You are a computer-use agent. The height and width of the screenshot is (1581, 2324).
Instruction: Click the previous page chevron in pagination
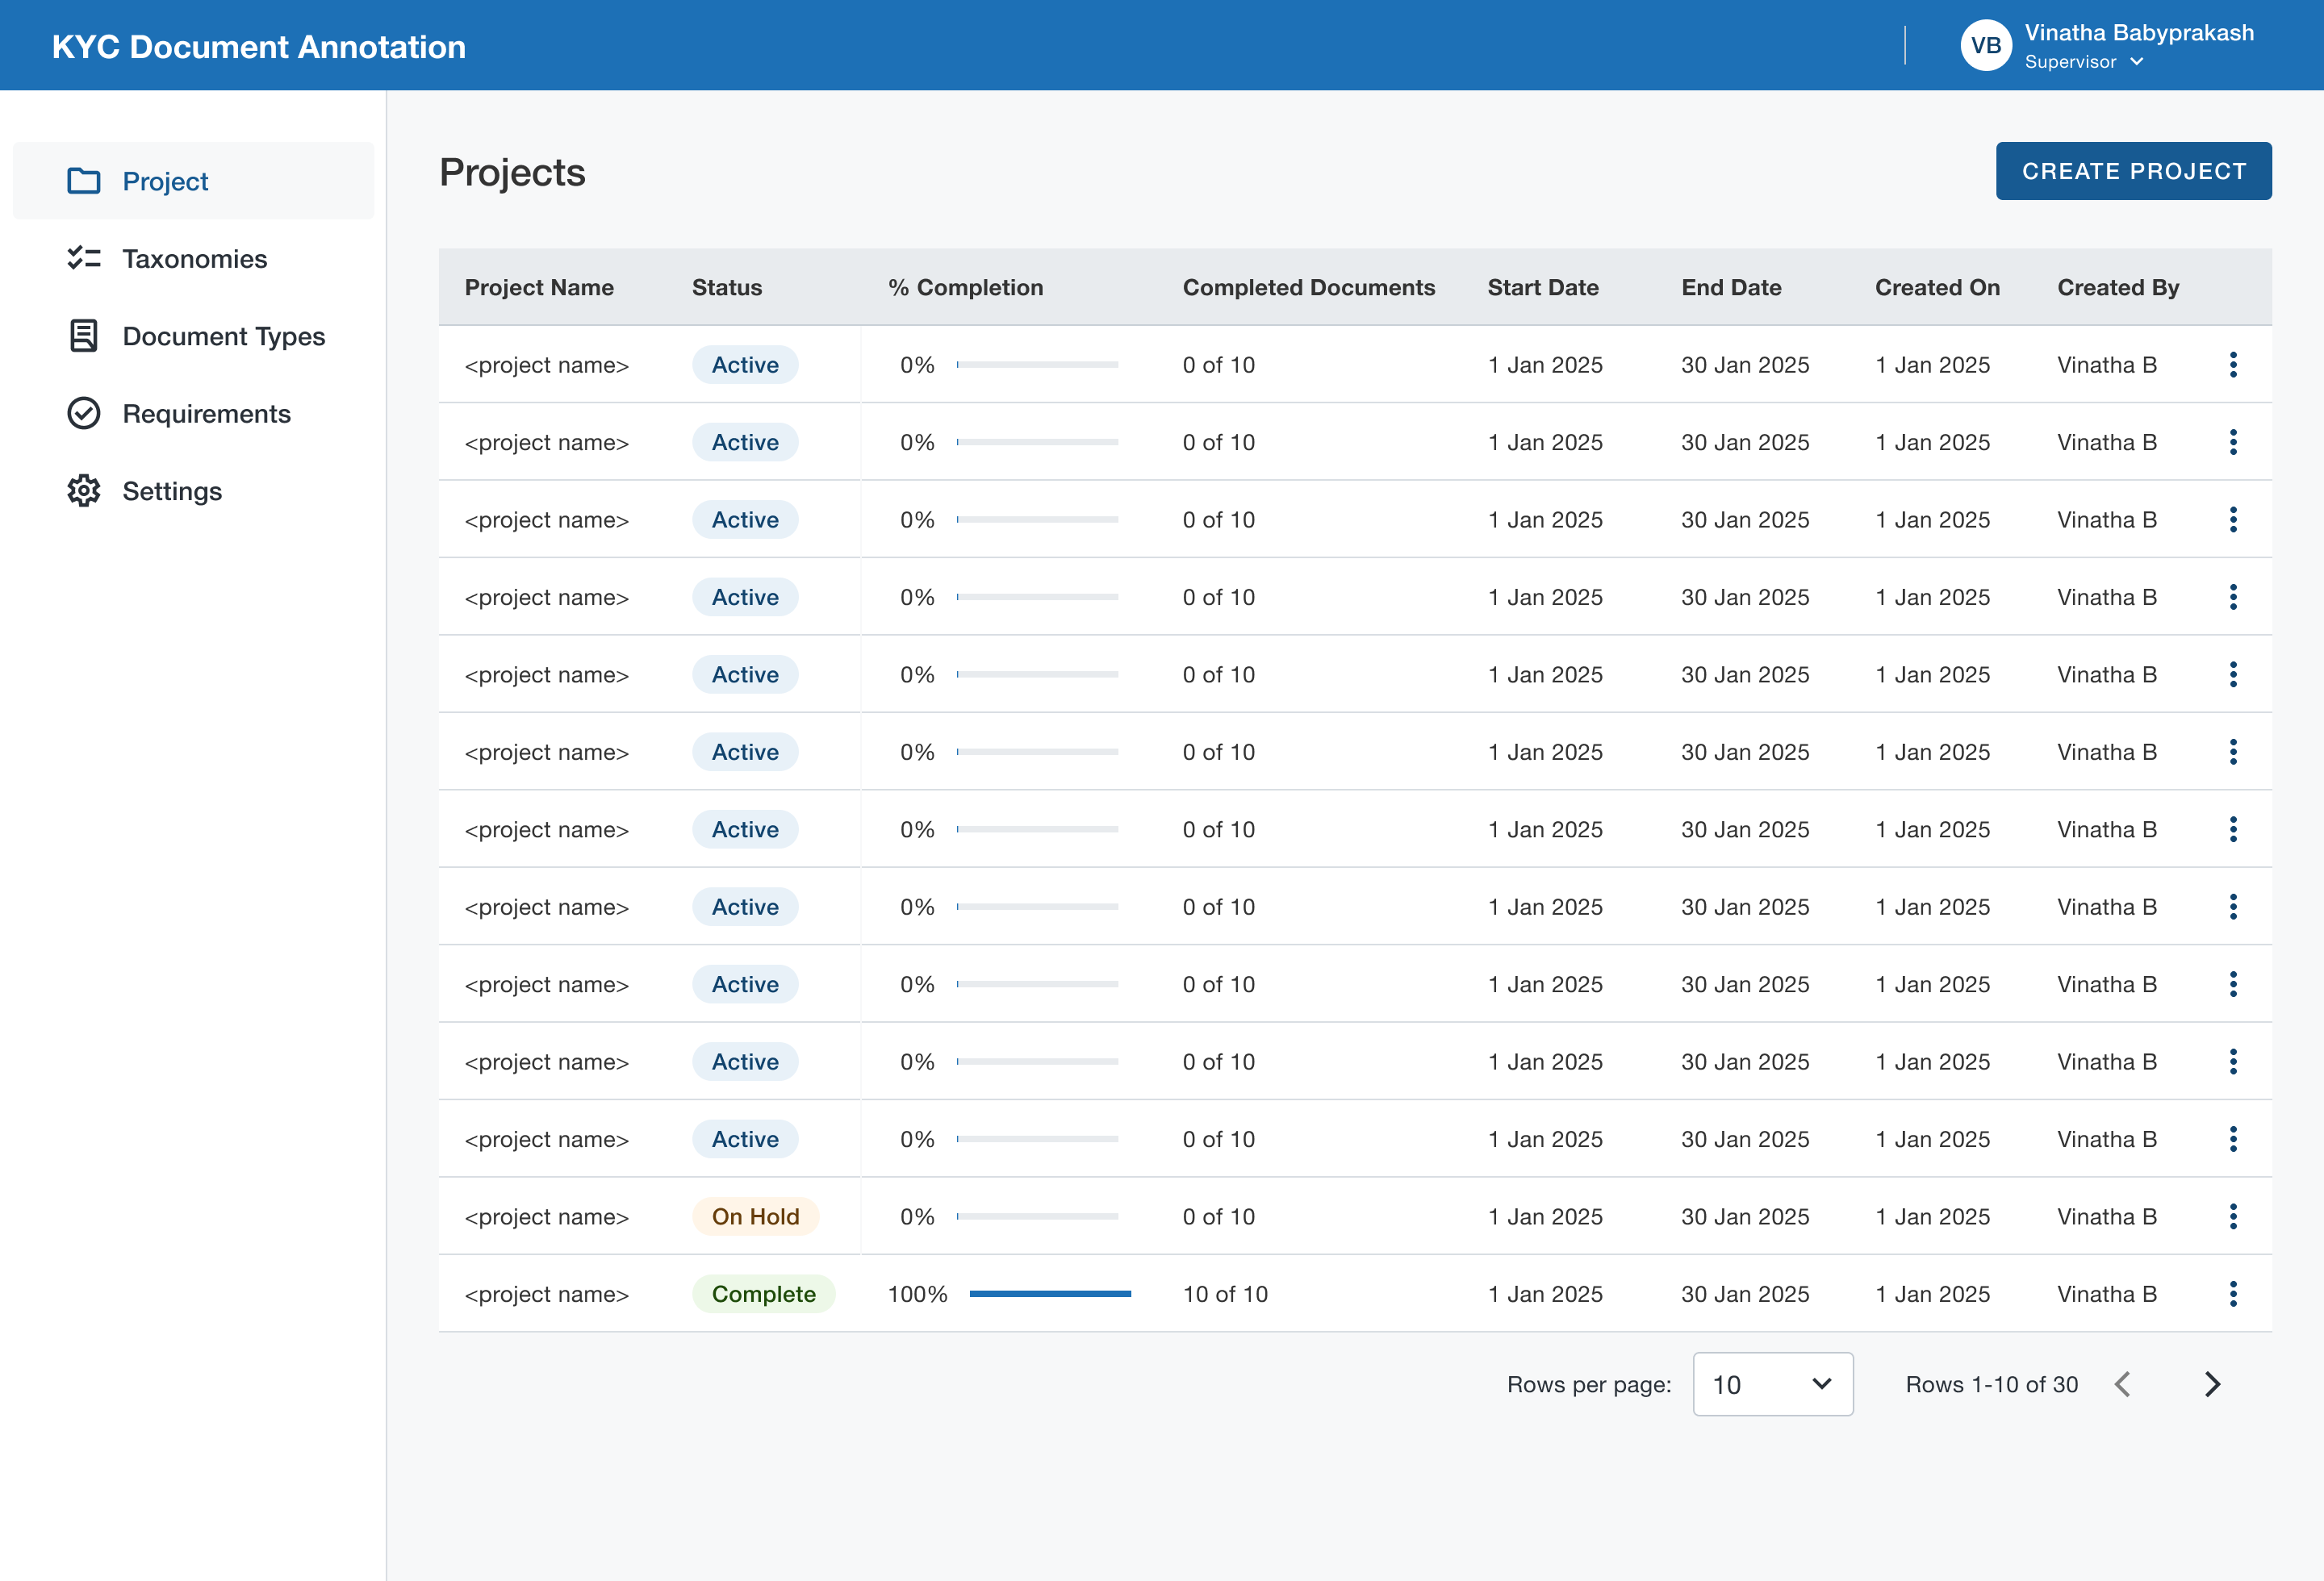2123,1384
